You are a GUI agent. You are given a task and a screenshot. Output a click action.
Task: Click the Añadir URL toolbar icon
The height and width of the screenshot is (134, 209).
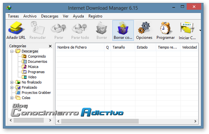pos(16,28)
